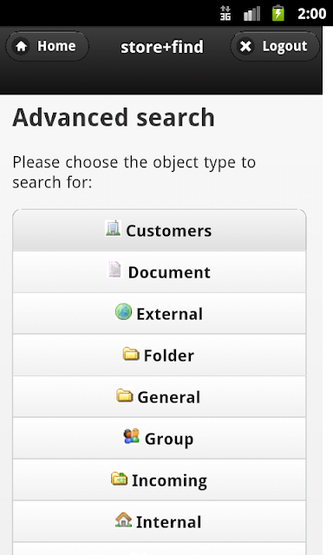Tap the home icon in header
The width and height of the screenshot is (333, 555).
(22, 46)
